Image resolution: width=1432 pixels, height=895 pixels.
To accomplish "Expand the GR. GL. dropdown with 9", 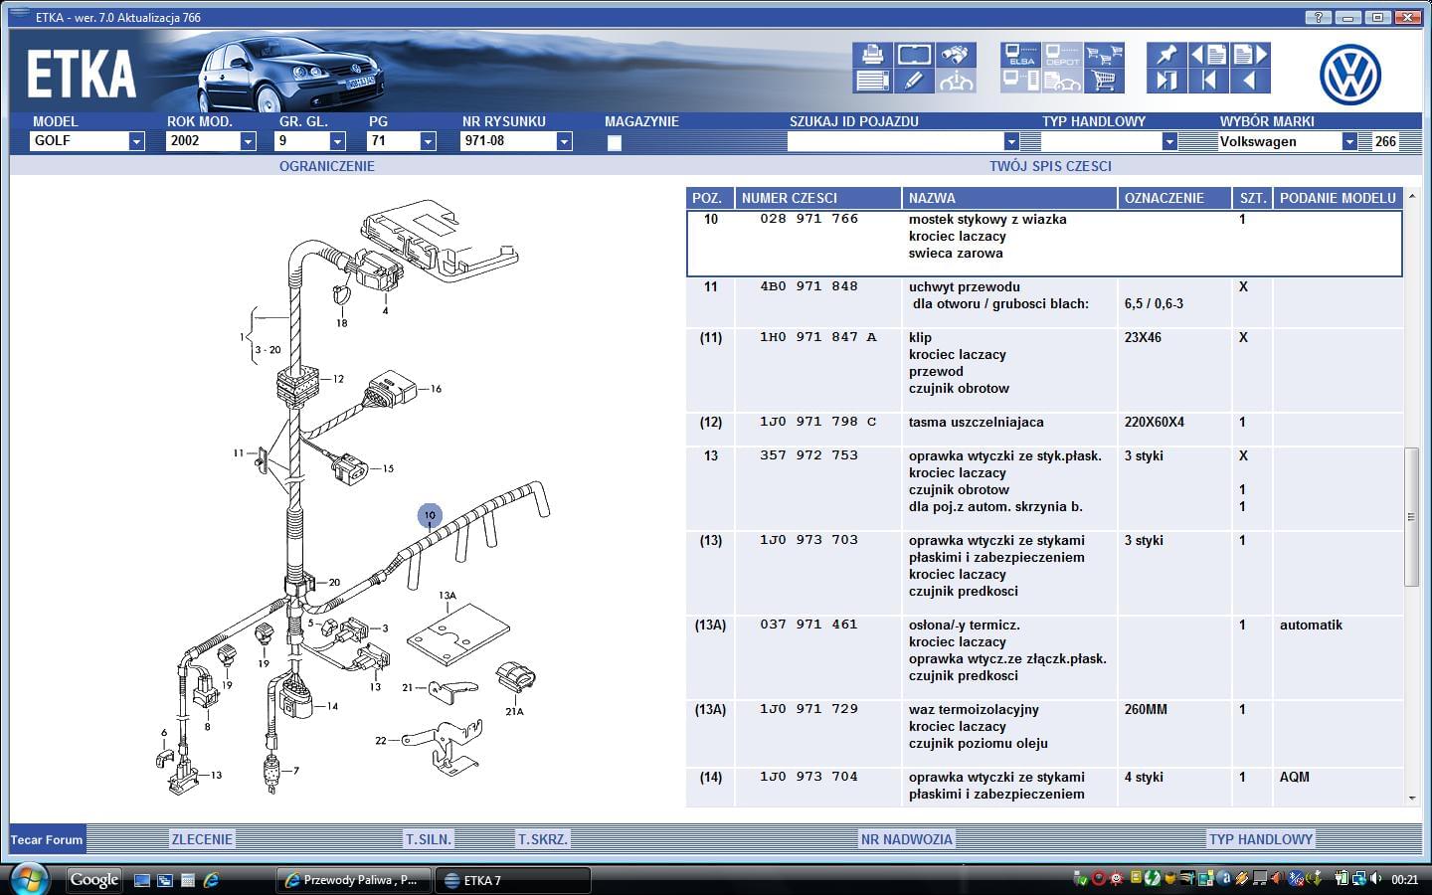I will point(337,141).
